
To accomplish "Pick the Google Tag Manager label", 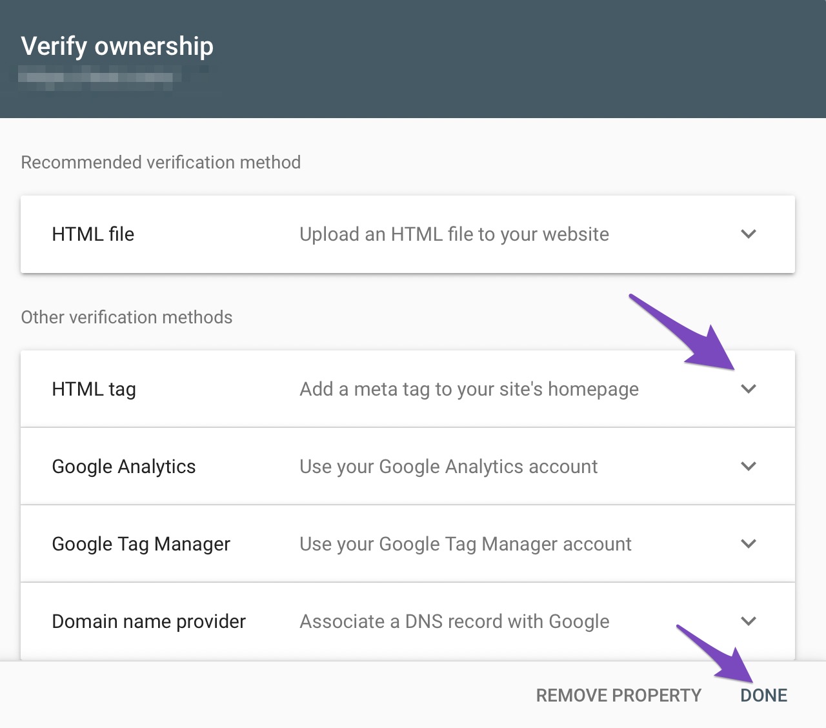I will tap(141, 544).
